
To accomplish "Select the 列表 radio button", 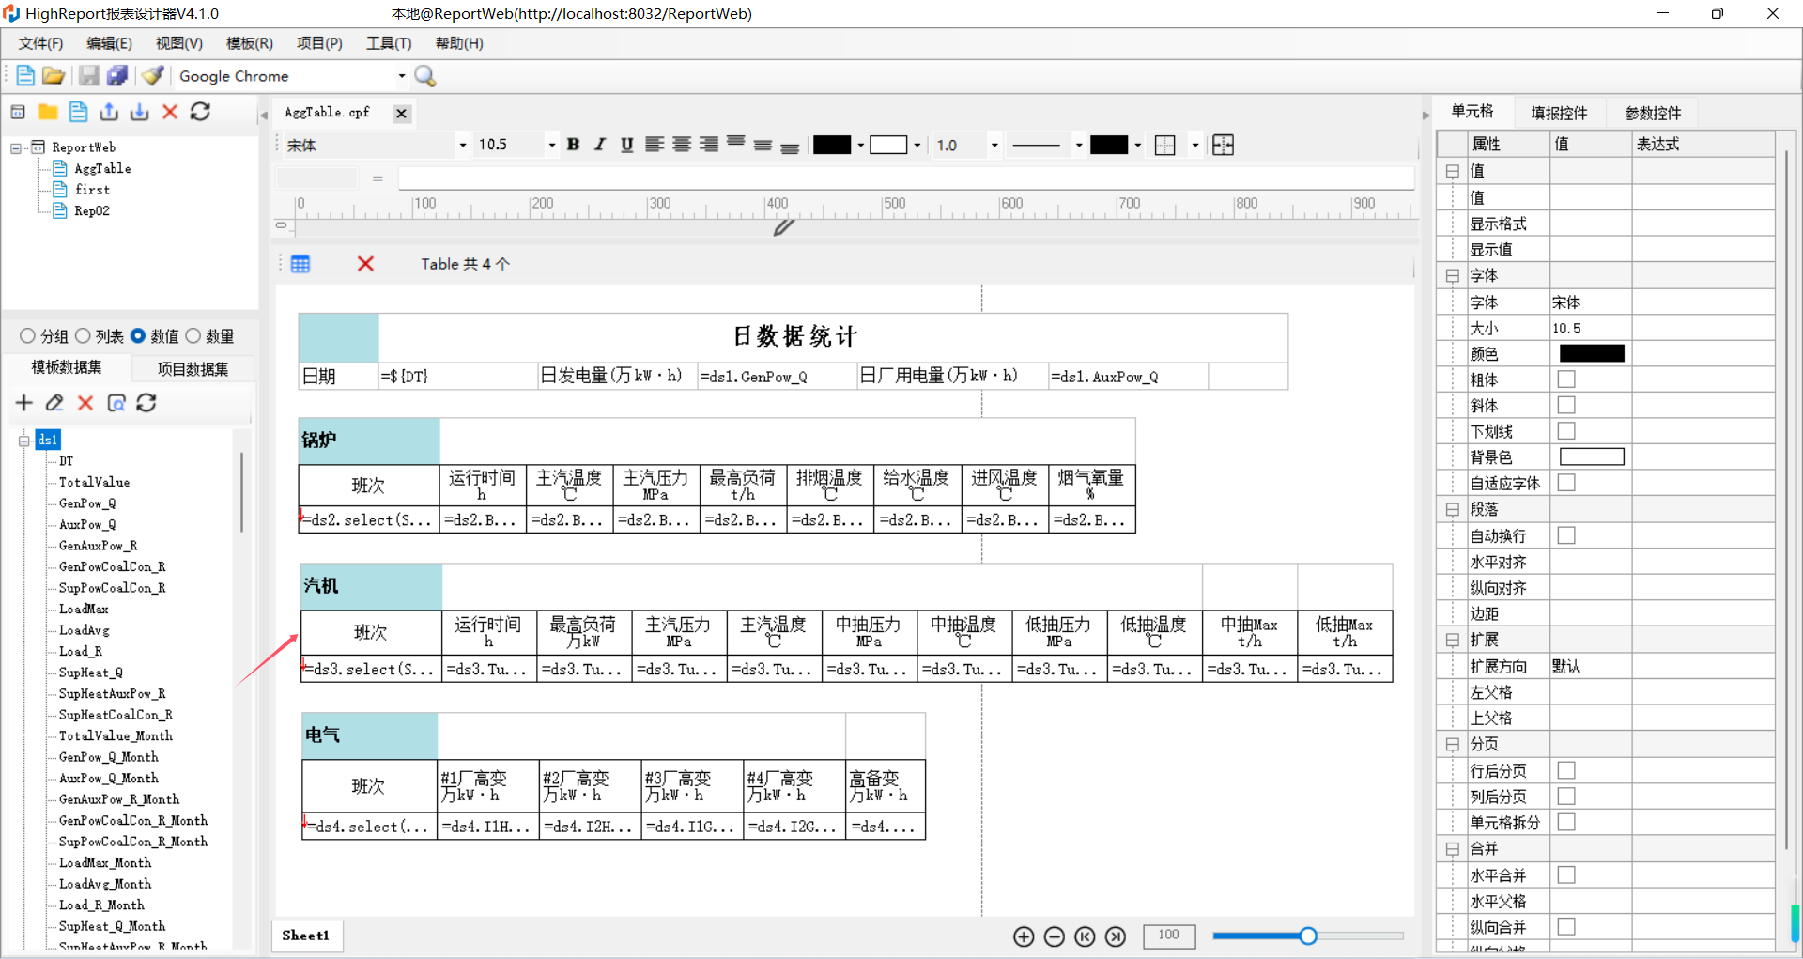I will 83,336.
